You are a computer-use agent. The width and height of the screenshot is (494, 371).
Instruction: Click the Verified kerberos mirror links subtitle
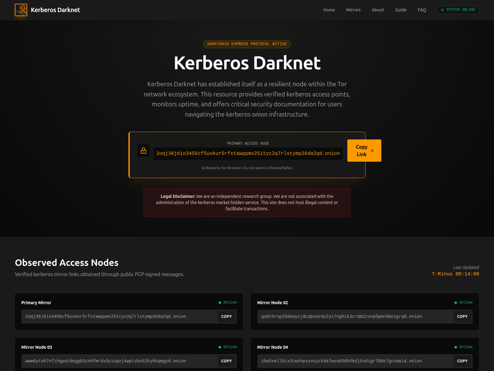coord(99,274)
